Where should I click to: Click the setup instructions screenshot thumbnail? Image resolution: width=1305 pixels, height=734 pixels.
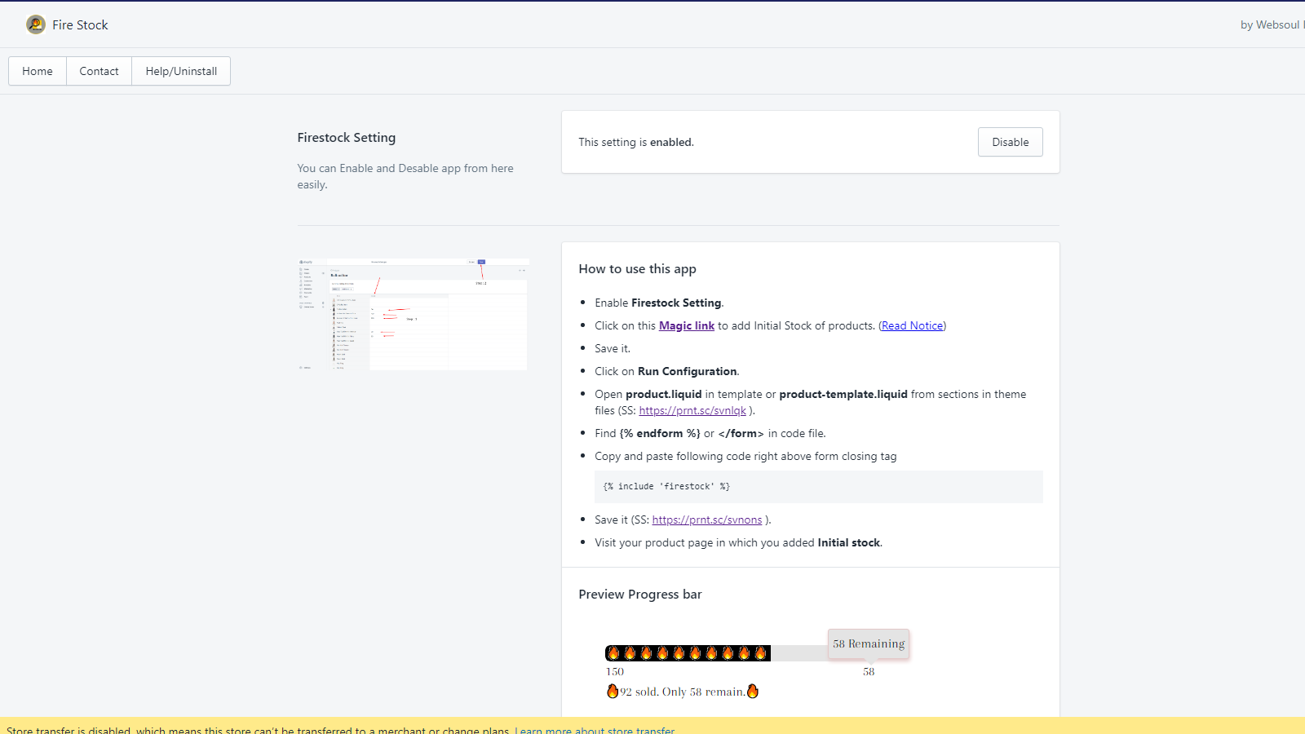coord(413,315)
